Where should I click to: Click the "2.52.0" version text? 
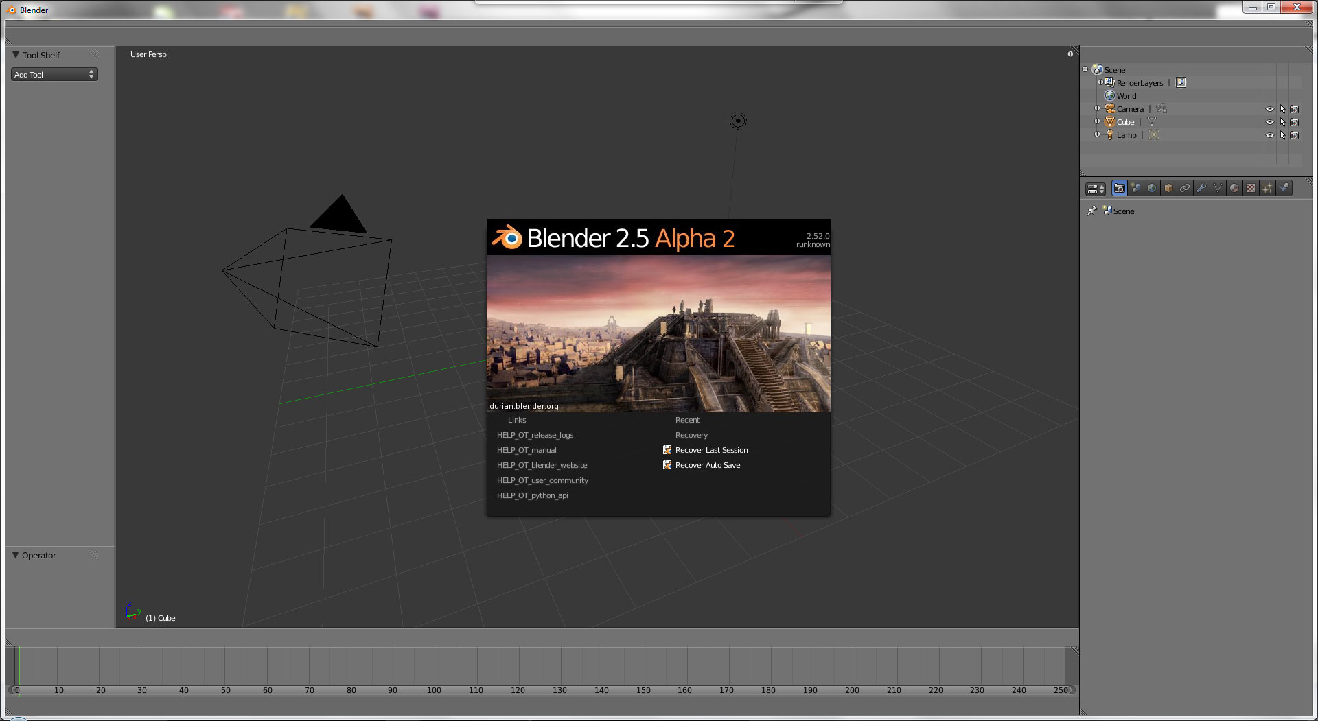pyautogui.click(x=818, y=236)
